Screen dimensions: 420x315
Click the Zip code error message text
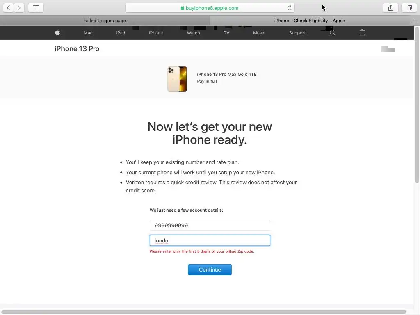202,251
